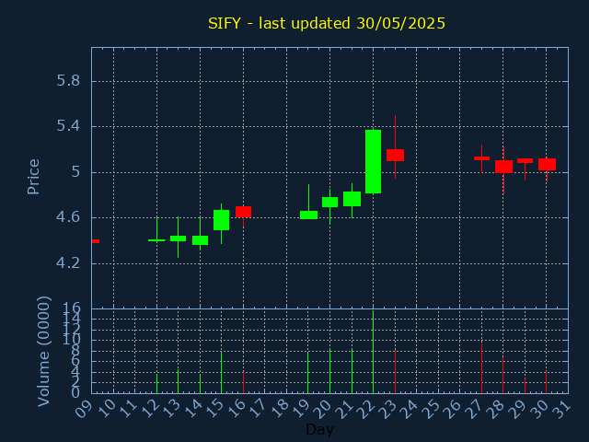589x442 pixels.
Task: Select the green candlestick on day 19
Action: point(308,215)
